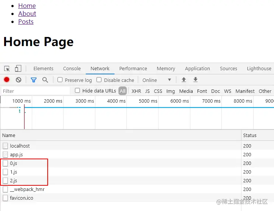274x211 pixels.
Task: Filter requests by Manifest
Action: tap(245, 91)
